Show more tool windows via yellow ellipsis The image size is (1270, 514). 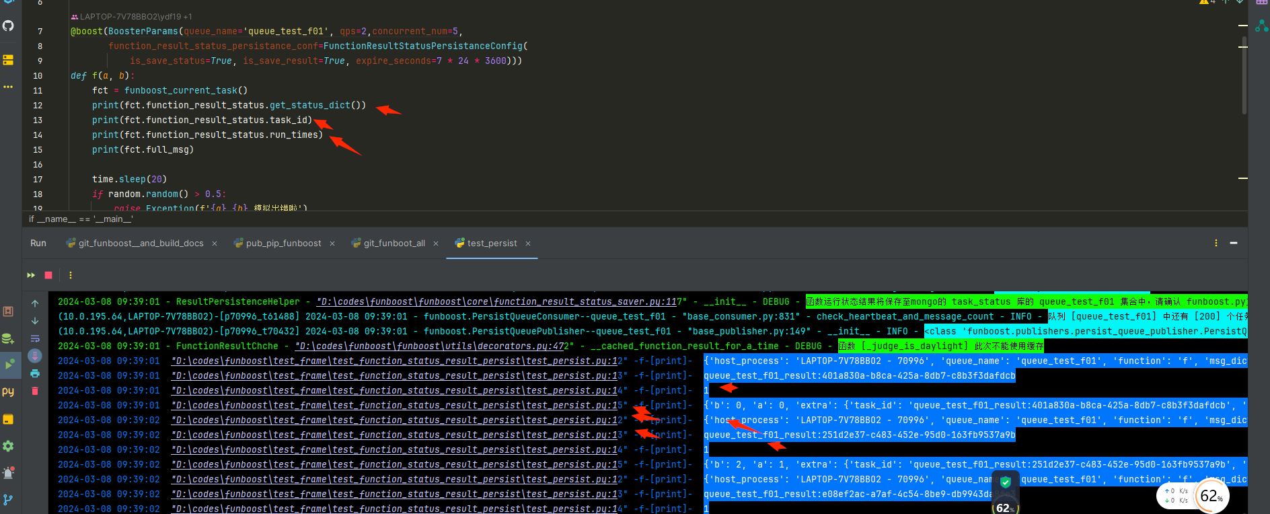click(x=8, y=87)
